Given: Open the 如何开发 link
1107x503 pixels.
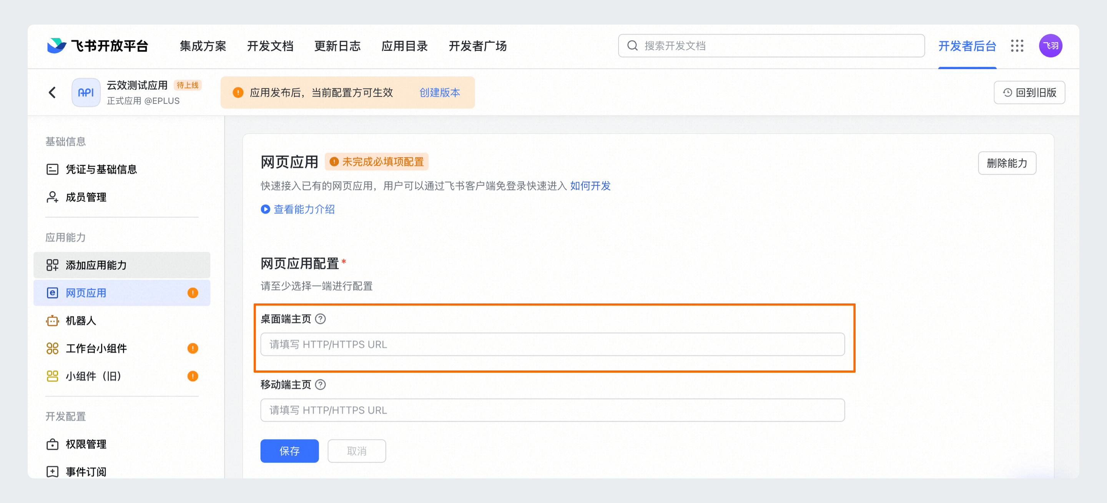Looking at the screenshot, I should point(590,186).
